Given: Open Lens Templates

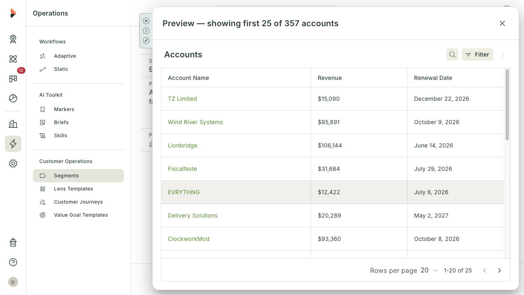Looking at the screenshot, I should tap(78, 189).
